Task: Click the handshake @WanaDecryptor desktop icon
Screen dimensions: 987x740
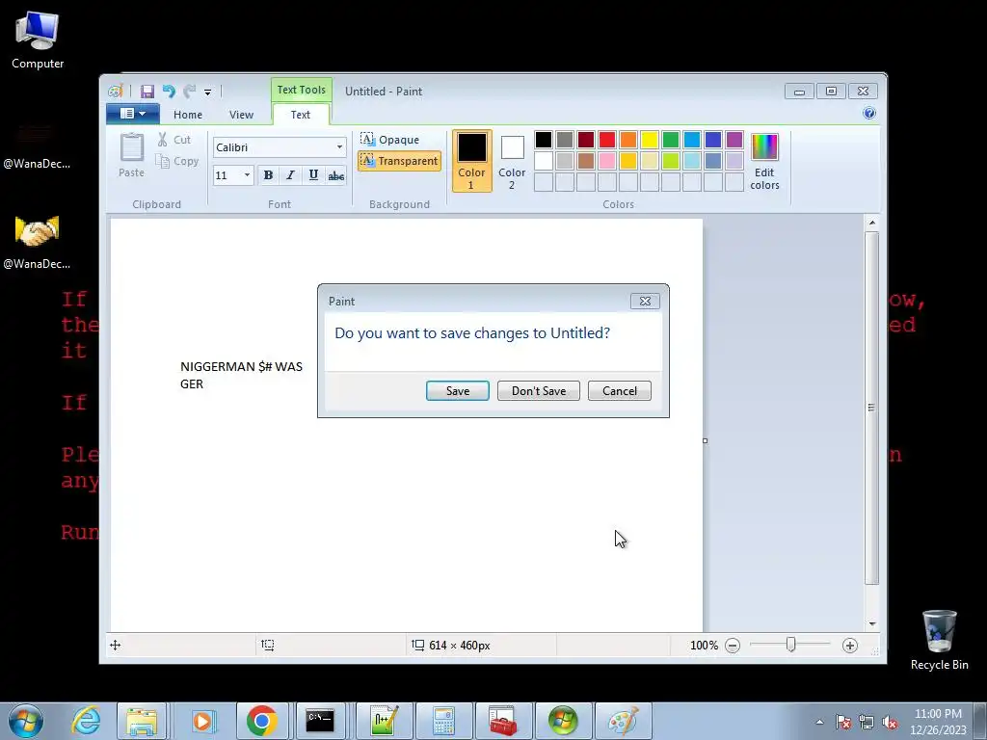Action: 37,243
